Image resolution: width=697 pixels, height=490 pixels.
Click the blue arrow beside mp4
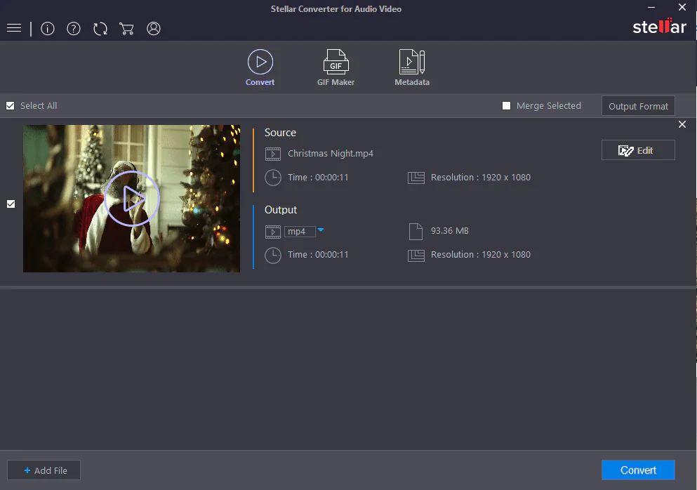[321, 230]
